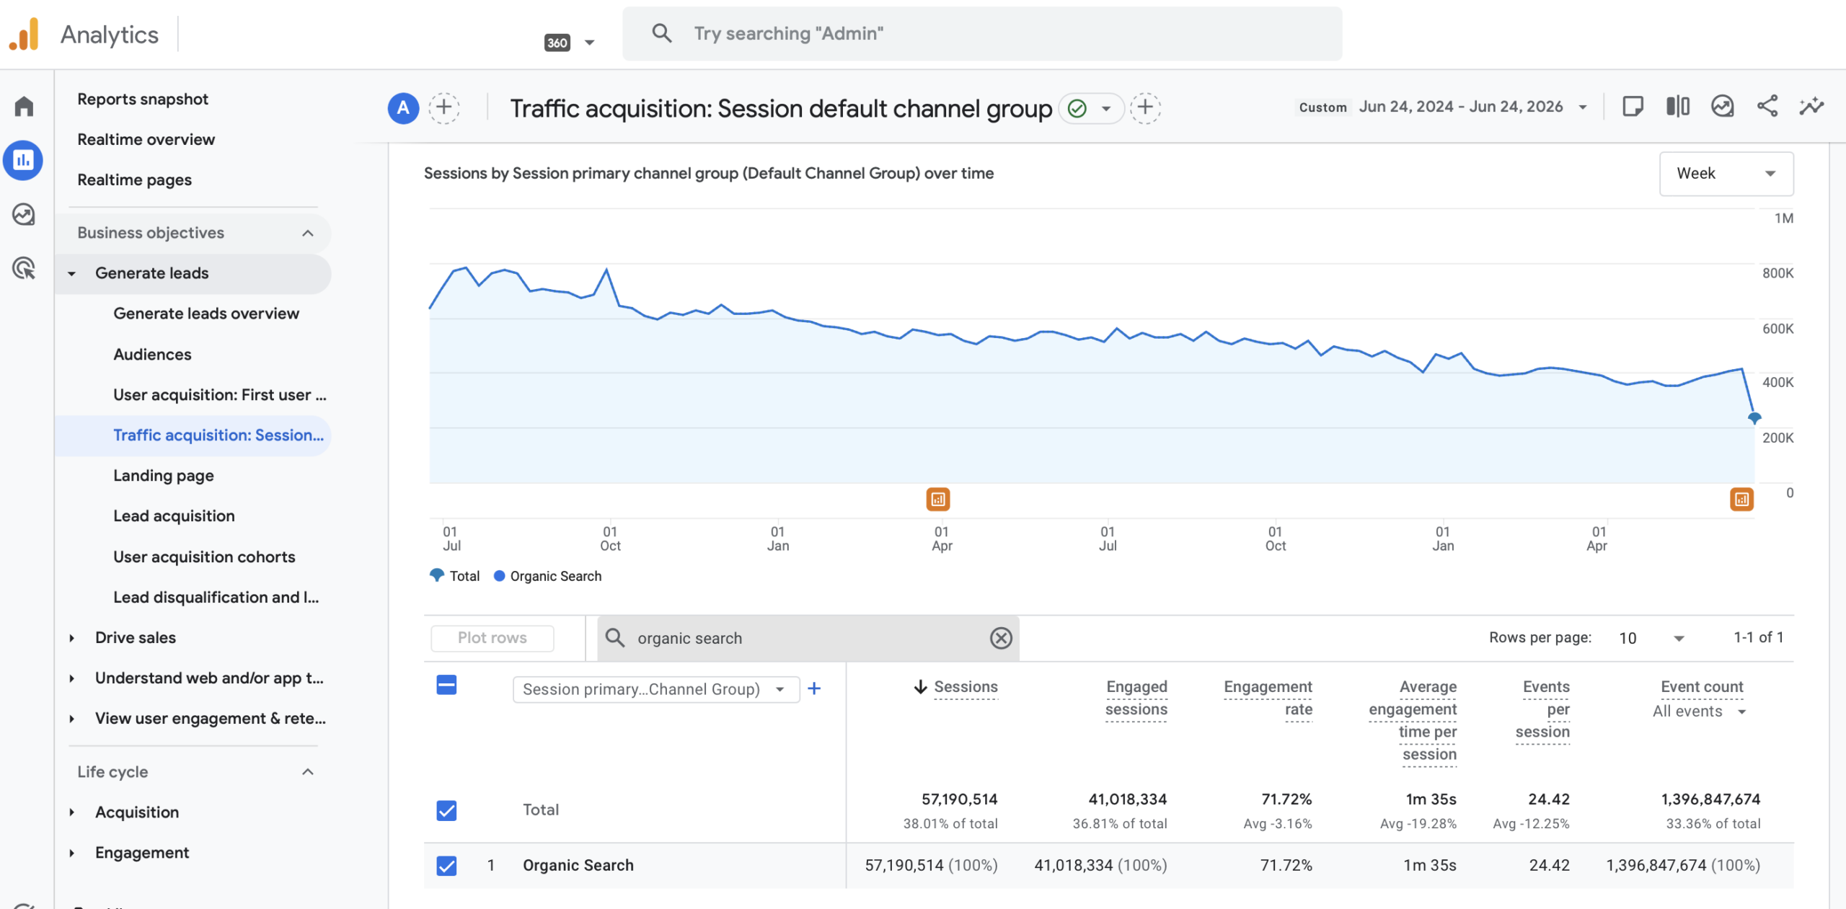The width and height of the screenshot is (1846, 909).
Task: Open the Advertising icon in left rail
Action: click(x=24, y=268)
